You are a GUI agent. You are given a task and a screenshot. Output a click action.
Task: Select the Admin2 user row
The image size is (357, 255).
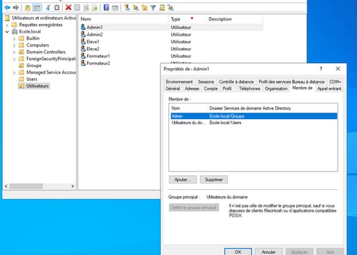coord(172,35)
